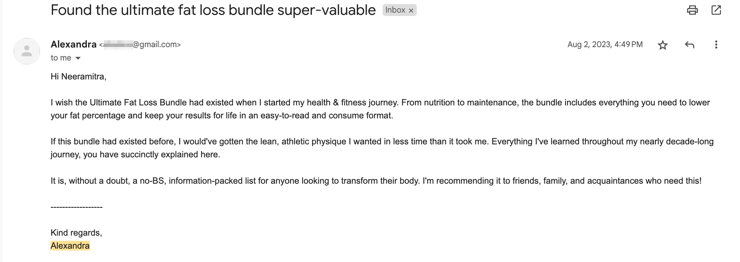Click the blurred gmail.com sender address
The width and height of the screenshot is (740, 262).
pos(141,45)
